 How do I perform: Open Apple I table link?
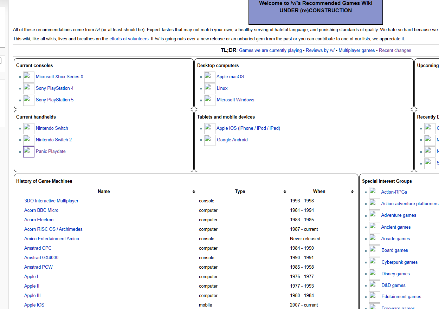[31, 277]
